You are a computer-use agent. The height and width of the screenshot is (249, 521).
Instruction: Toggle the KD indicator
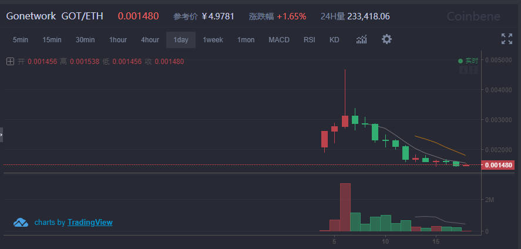pos(334,40)
